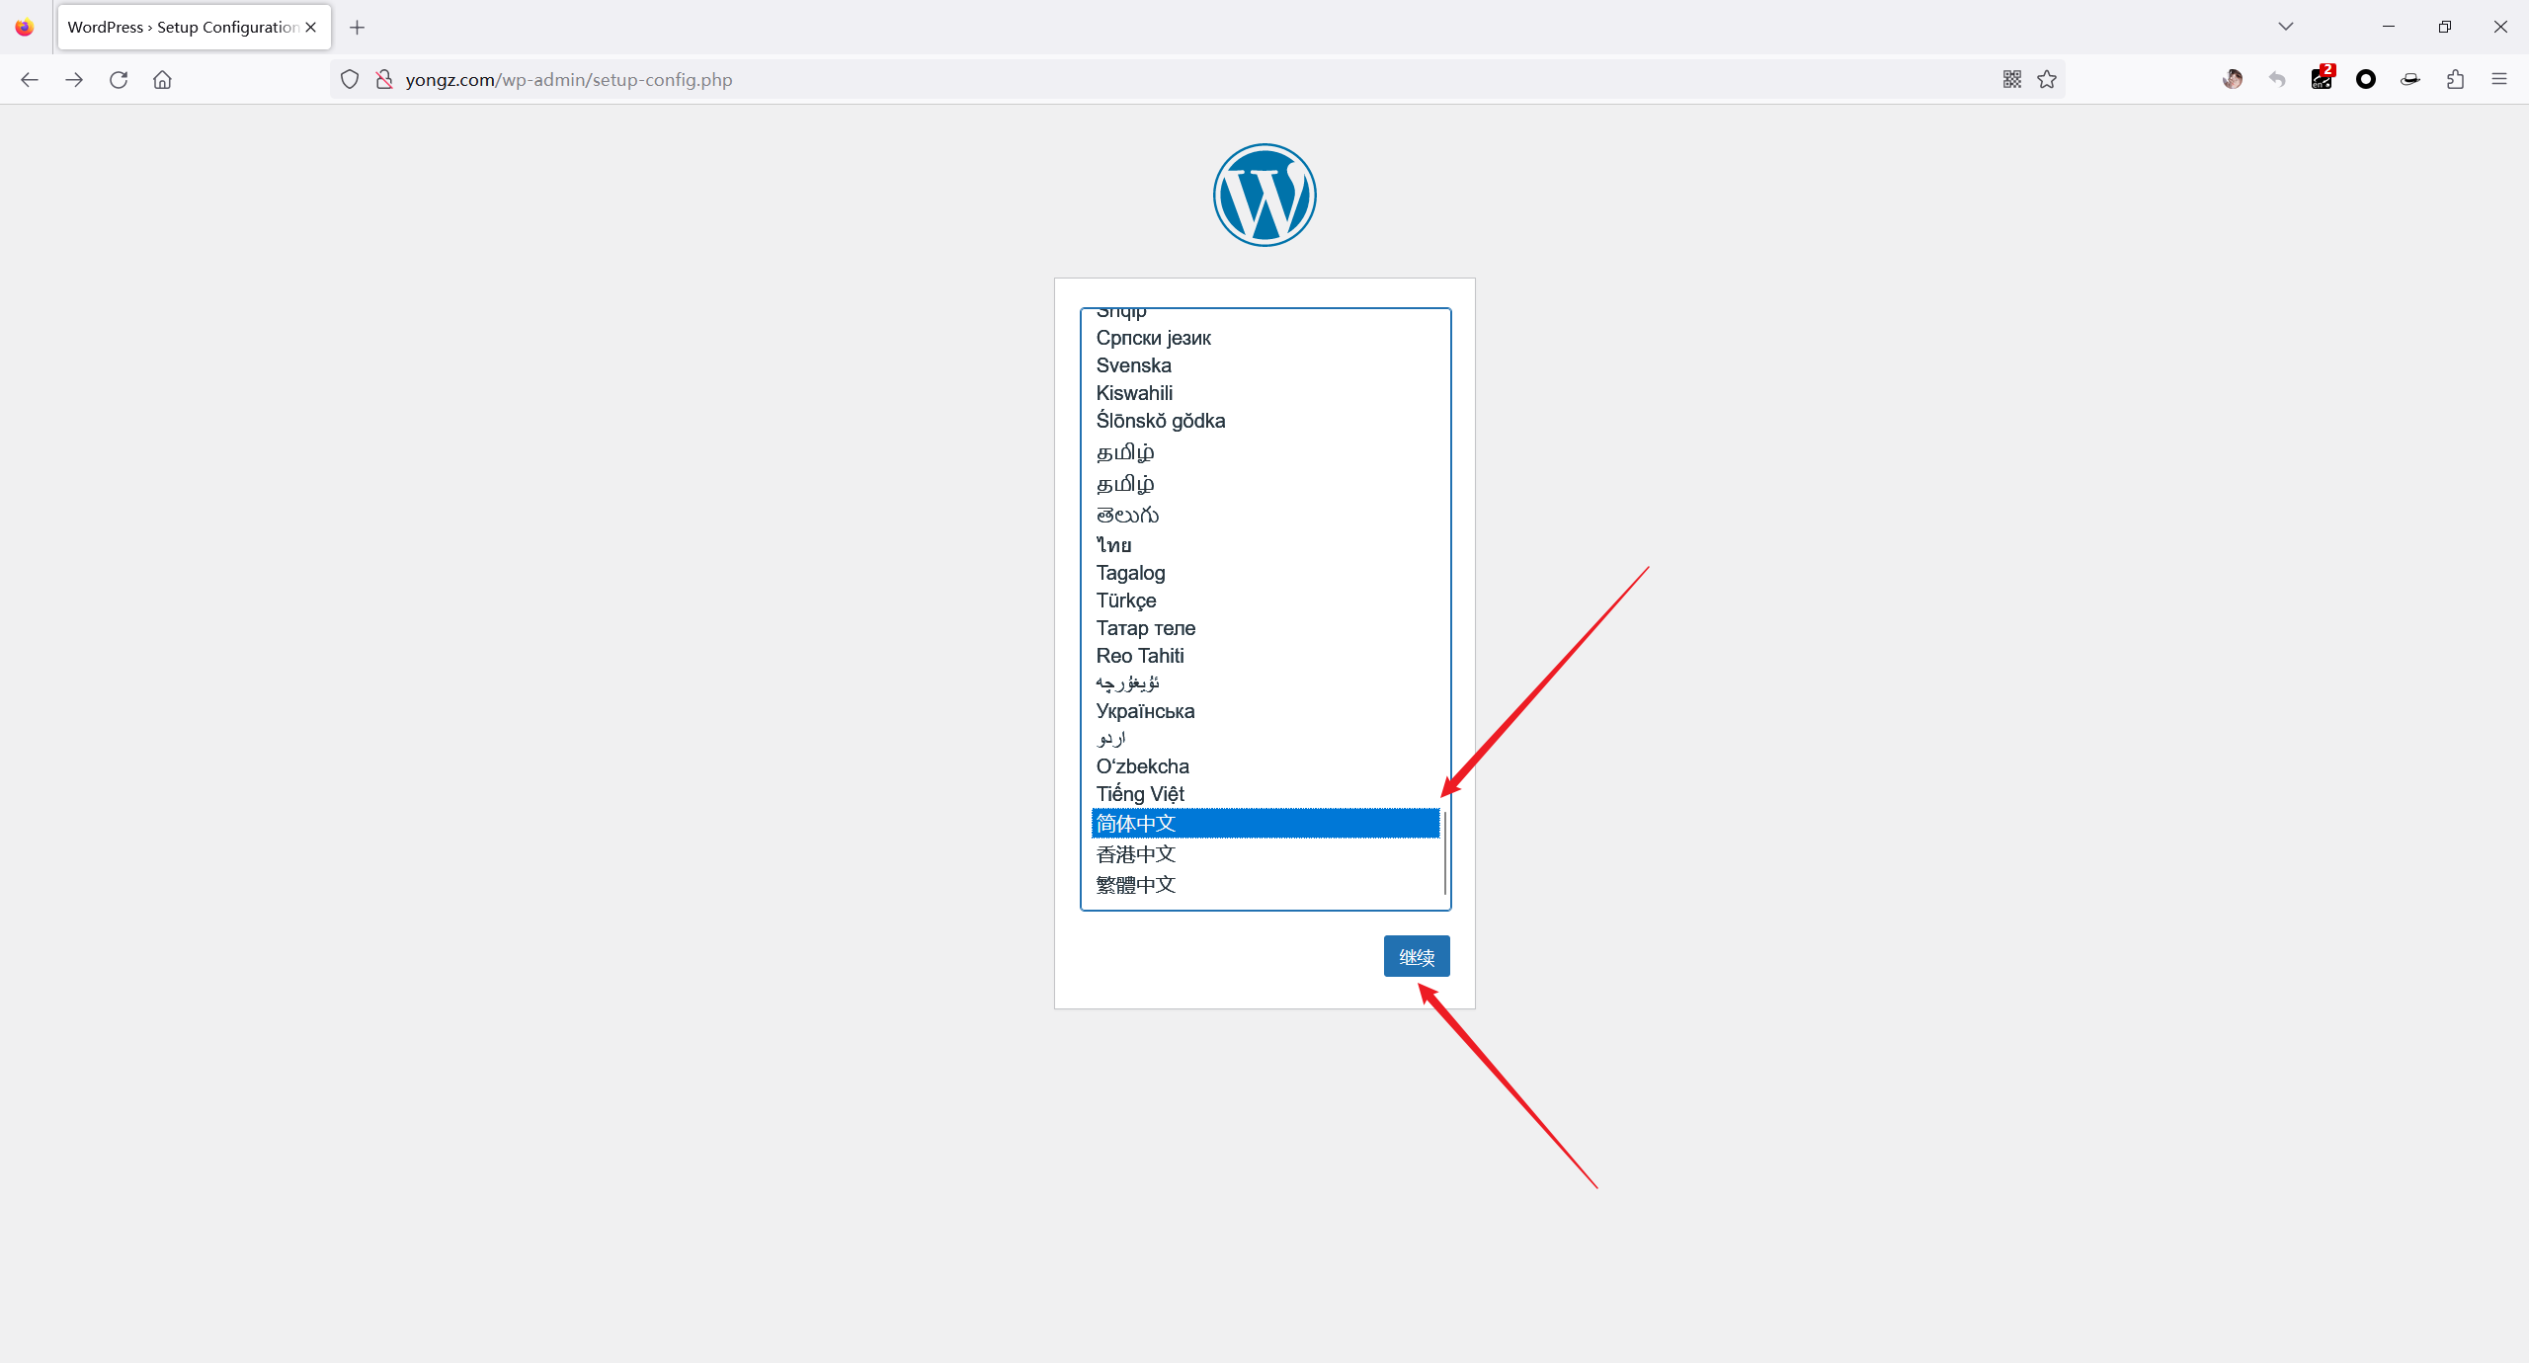The width and height of the screenshot is (2529, 1363).
Task: Click the 继续 continue button
Action: (x=1417, y=956)
